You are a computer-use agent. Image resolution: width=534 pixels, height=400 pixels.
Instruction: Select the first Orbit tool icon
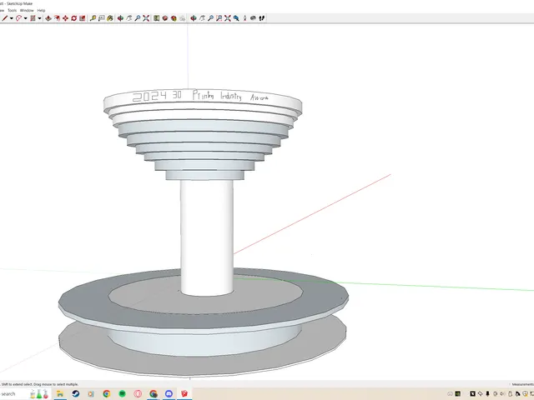[x=120, y=18]
